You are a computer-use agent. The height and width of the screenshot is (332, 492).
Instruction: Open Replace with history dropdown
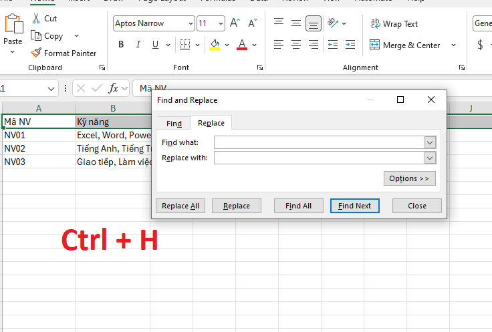pos(430,158)
